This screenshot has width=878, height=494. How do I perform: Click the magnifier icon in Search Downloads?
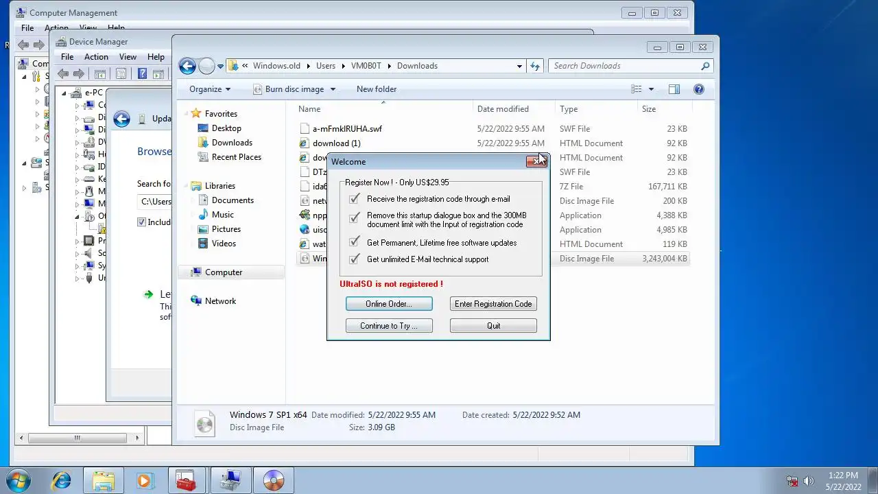tap(705, 66)
